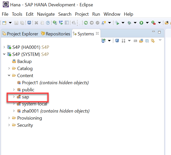Click the gray arrow circle icon
This screenshot has width=171, height=155.
click(92, 23)
